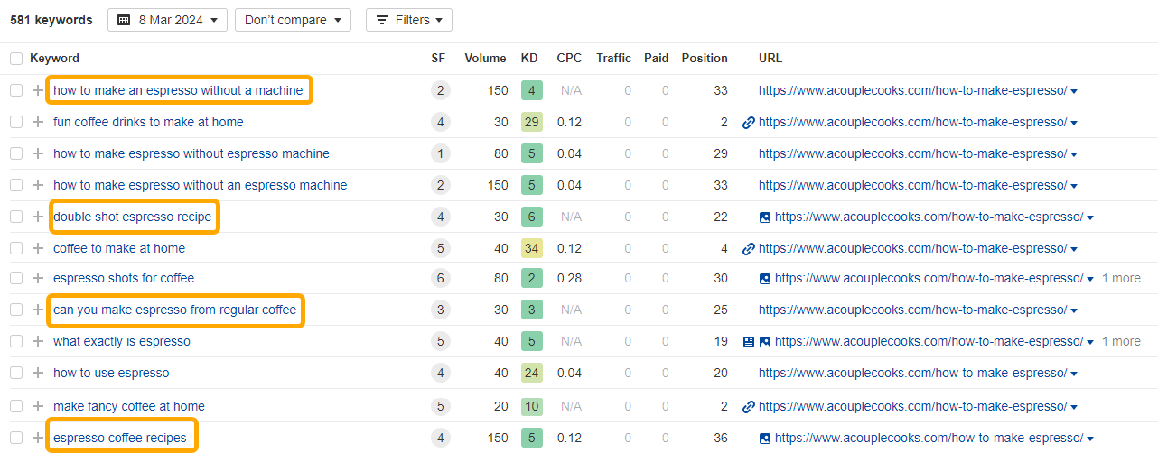
Task: Open the 'Don't compare' dropdown
Action: (293, 20)
